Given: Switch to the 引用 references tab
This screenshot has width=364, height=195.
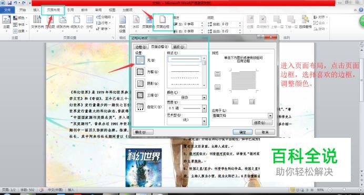Looking at the screenshot, I should [70, 10].
